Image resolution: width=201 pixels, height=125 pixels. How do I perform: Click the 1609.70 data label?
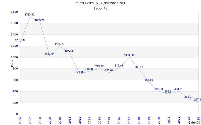pyautogui.click(x=40, y=20)
